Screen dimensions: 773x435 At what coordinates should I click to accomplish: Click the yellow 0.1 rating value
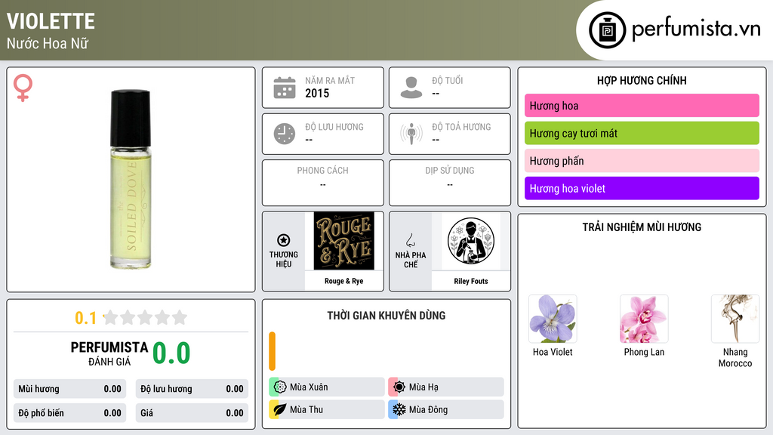point(85,318)
